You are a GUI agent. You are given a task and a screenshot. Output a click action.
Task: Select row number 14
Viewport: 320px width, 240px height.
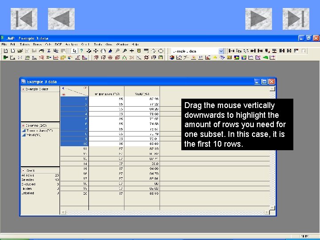coord(75,164)
